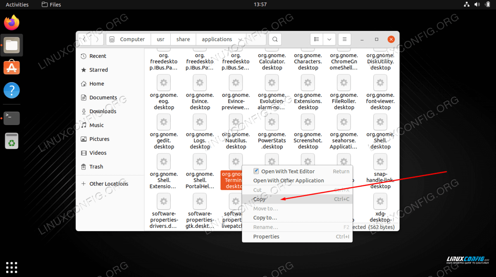Select the snap-handle-link.desktop file icon

pyautogui.click(x=380, y=162)
